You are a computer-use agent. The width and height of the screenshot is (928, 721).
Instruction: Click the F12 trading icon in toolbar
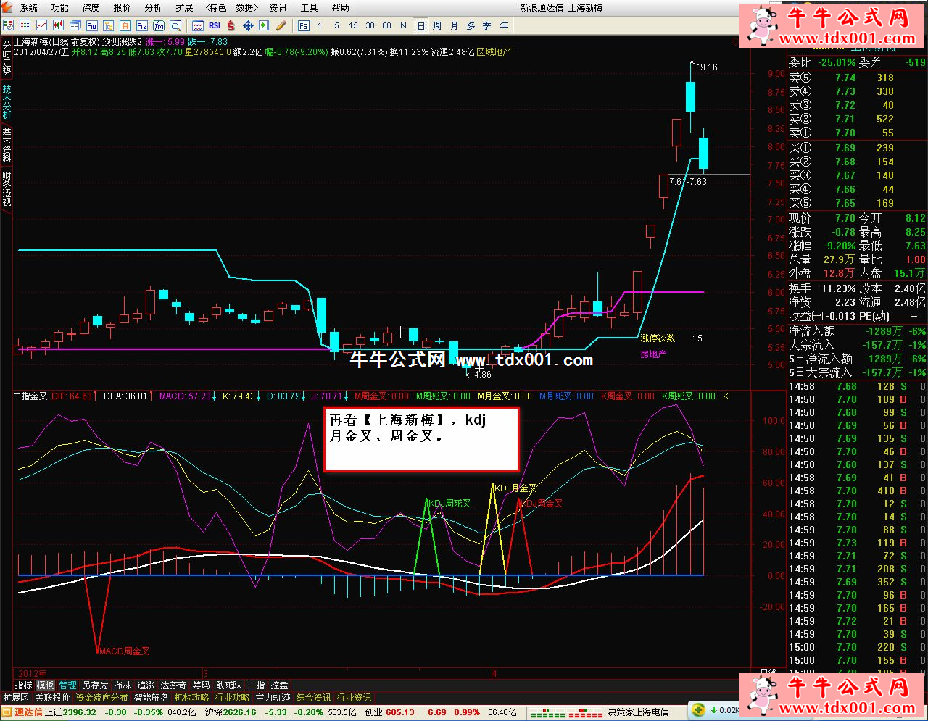pos(142,25)
